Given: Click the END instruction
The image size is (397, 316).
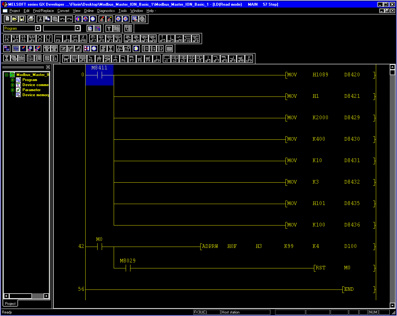Looking at the screenshot, I should (x=349, y=289).
